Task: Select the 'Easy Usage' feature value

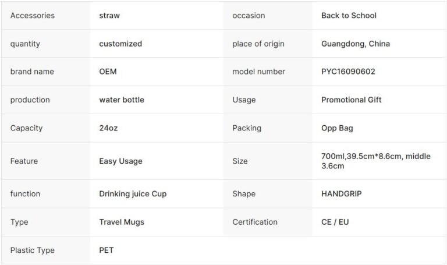Action: tap(120, 161)
